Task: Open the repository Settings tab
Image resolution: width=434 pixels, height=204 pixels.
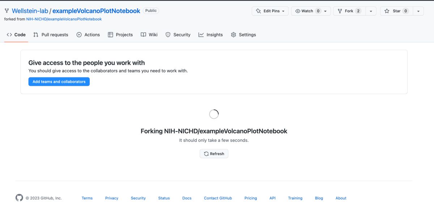Action: point(243,35)
